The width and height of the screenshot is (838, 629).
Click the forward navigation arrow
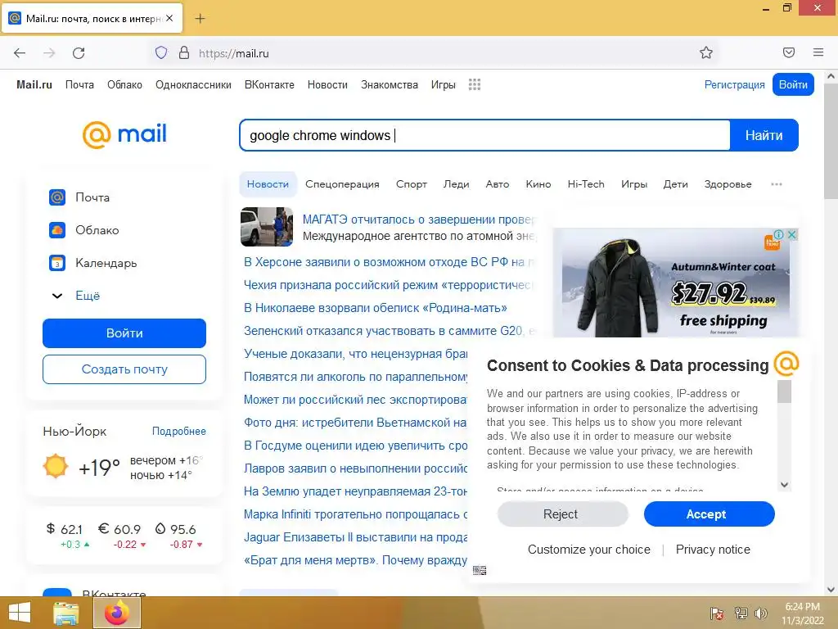pyautogui.click(x=49, y=53)
